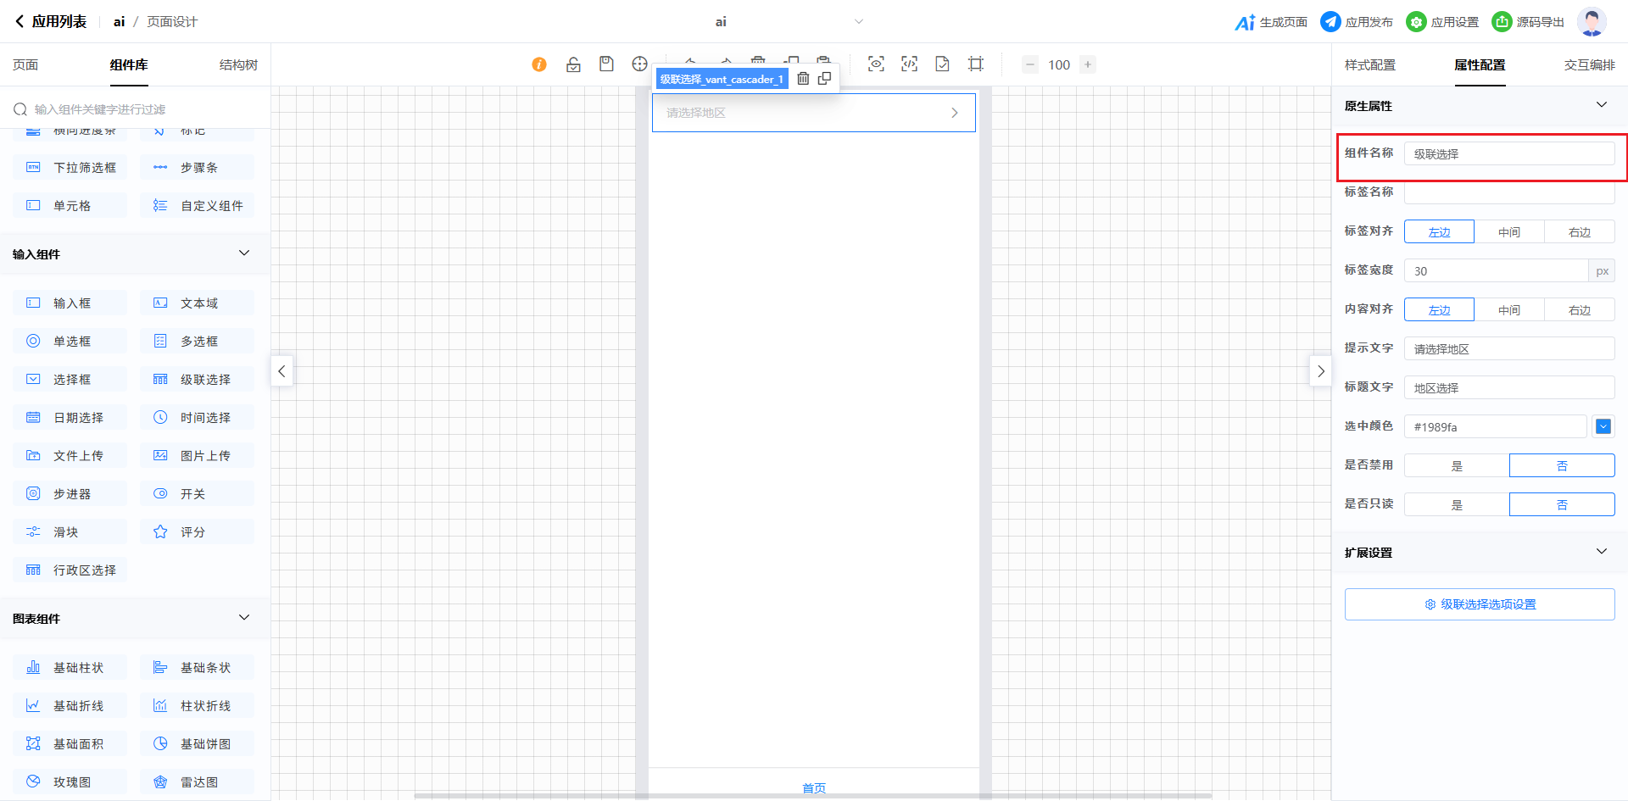
Task: Click the save disk icon in toolbar
Action: pos(606,64)
